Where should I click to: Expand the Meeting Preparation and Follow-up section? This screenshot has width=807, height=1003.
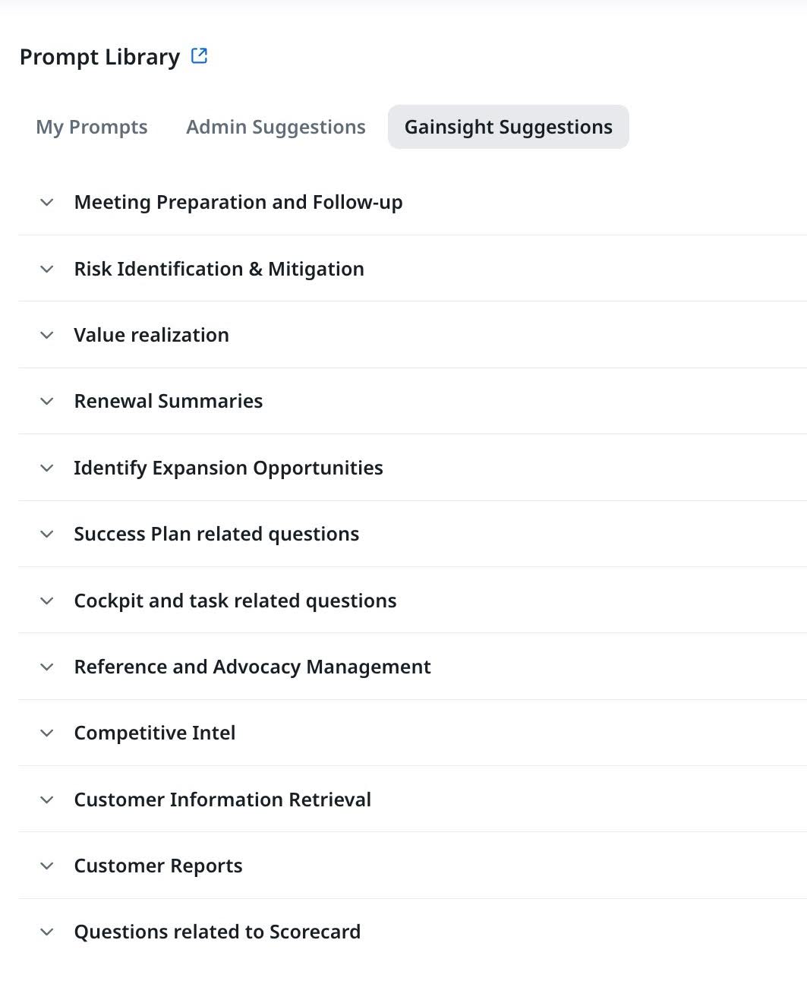pyautogui.click(x=46, y=203)
